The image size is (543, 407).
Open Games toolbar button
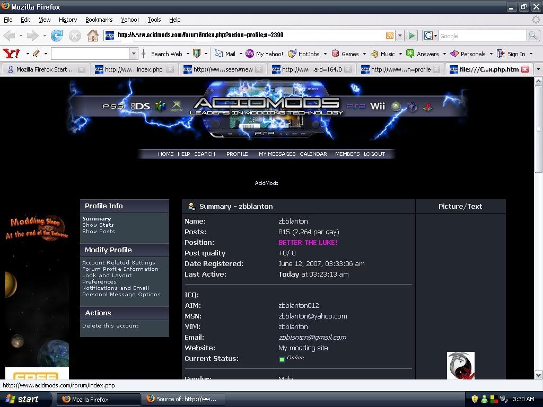pyautogui.click(x=345, y=54)
